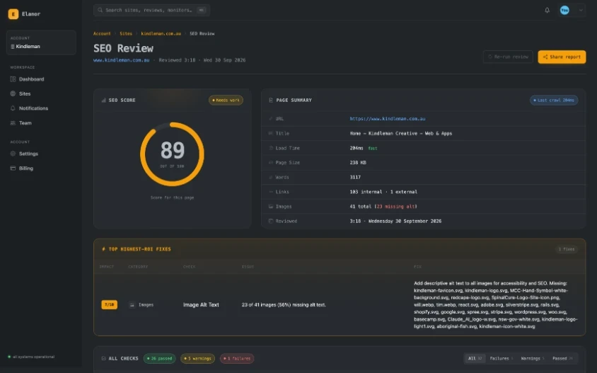Click the Re-run review button
This screenshot has height=373, width=597.
pos(508,57)
